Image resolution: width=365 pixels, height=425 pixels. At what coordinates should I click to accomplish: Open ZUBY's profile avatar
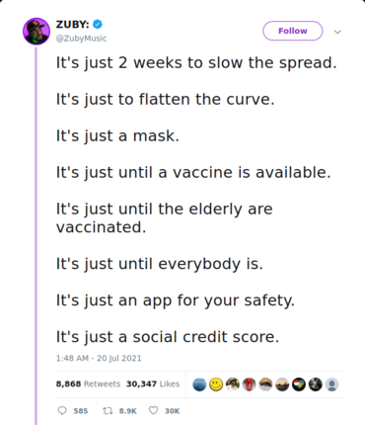click(36, 32)
